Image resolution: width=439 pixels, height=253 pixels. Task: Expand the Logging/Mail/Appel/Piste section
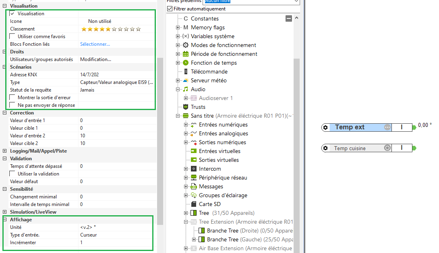pyautogui.click(x=5, y=151)
